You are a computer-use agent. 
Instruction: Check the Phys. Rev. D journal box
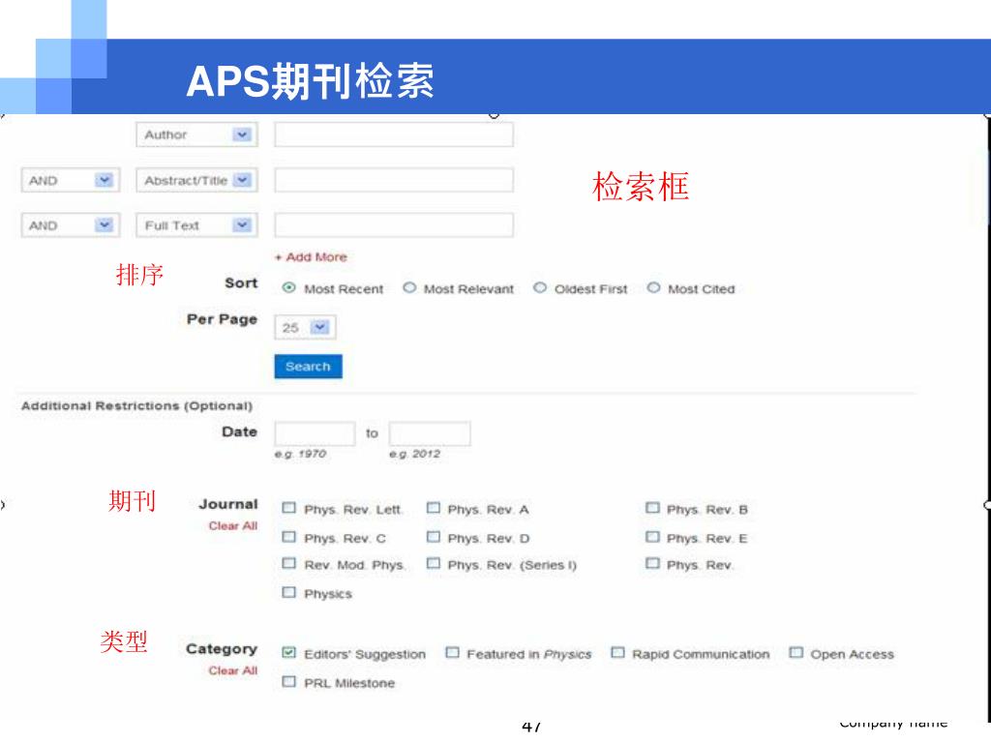433,537
